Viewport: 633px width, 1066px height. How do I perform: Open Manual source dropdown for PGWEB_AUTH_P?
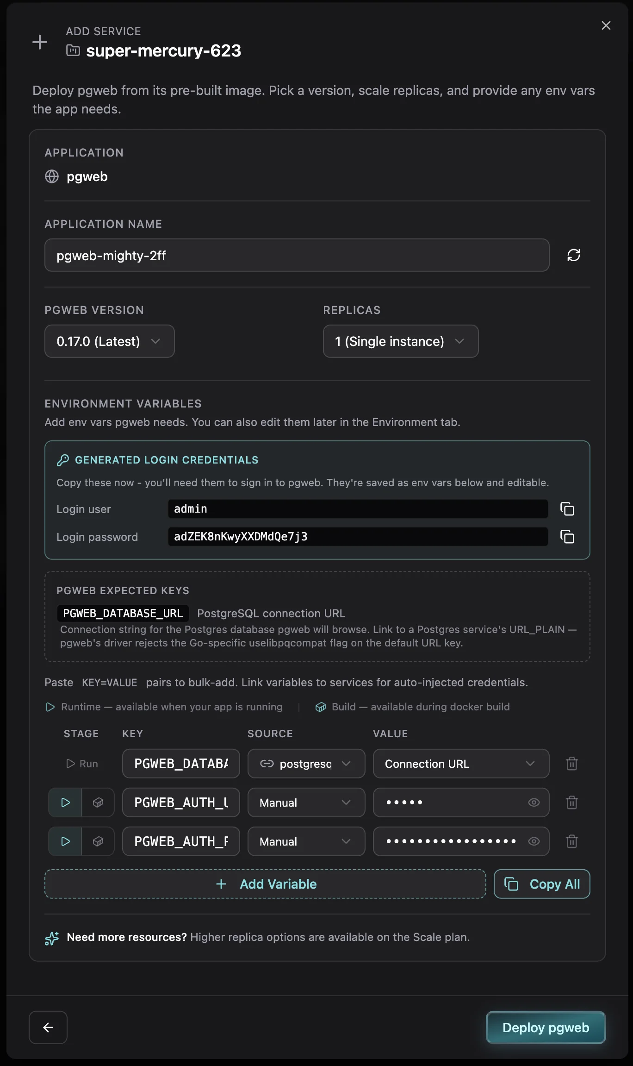[x=306, y=841]
